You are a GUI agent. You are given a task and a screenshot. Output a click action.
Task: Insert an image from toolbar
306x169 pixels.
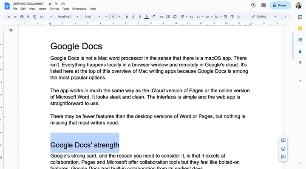(175, 17)
